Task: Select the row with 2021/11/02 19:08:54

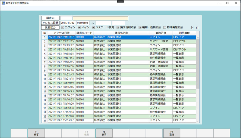Action: (119, 50)
